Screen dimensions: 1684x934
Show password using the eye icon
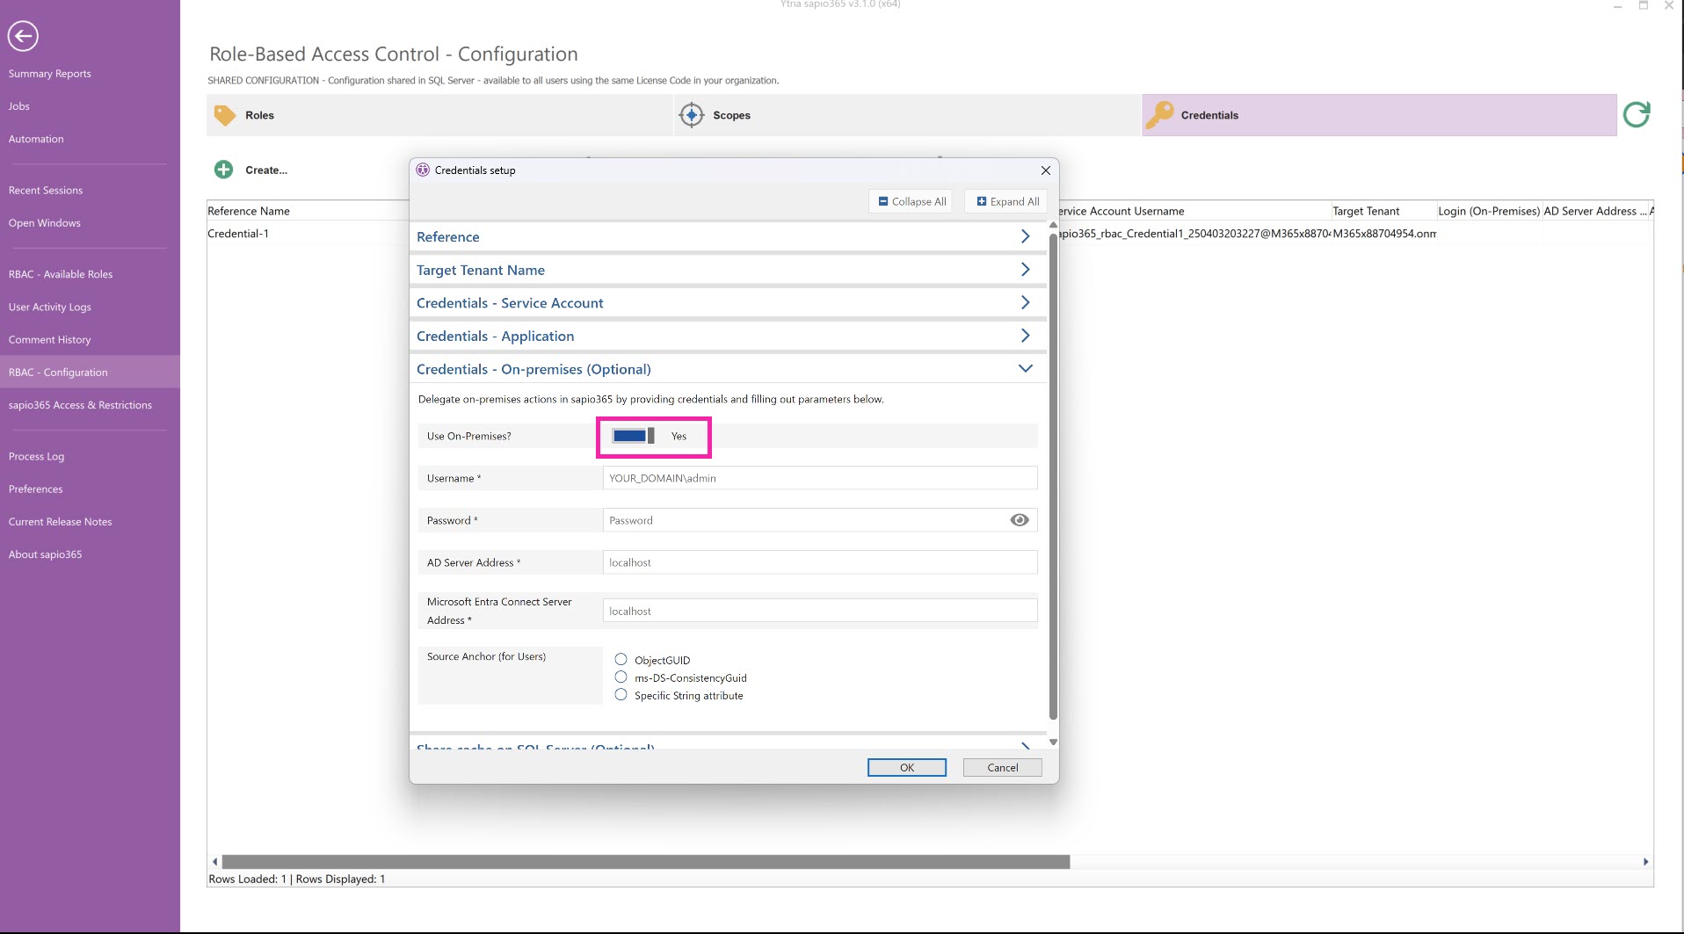(1019, 520)
